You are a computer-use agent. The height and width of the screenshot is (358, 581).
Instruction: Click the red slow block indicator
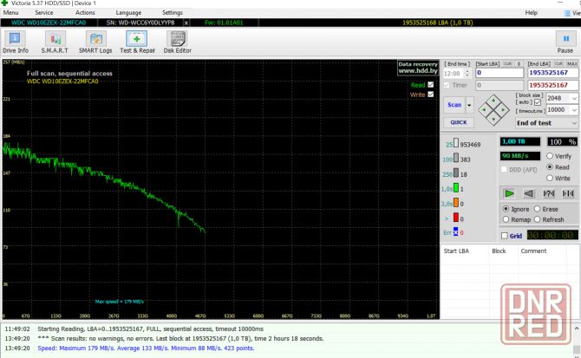[456, 218]
